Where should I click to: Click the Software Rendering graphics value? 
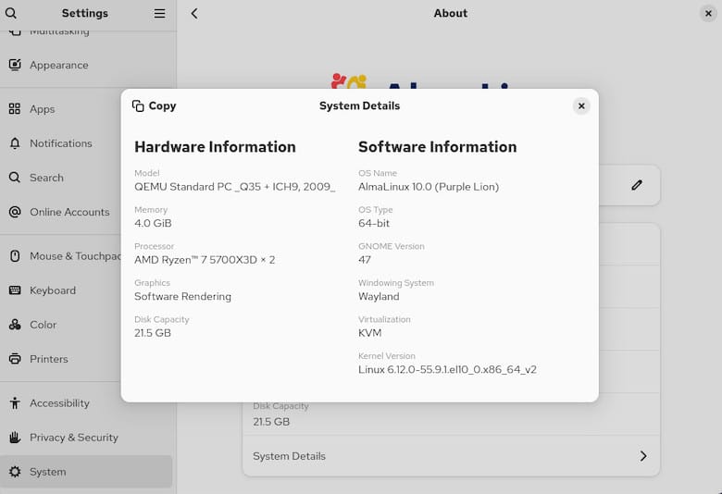[x=182, y=296]
